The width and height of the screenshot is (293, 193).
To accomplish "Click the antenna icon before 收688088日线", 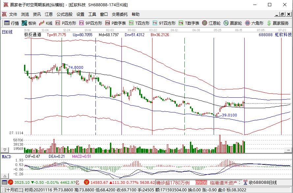I will click(245, 182).
